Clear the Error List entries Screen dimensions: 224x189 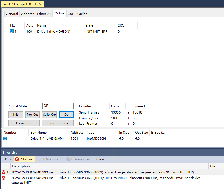(100, 159)
